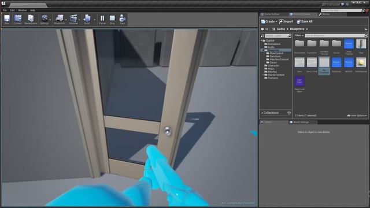Viewport: 370px width, 208px height.
Task: Add a new collection with plus icon
Action: [289, 113]
